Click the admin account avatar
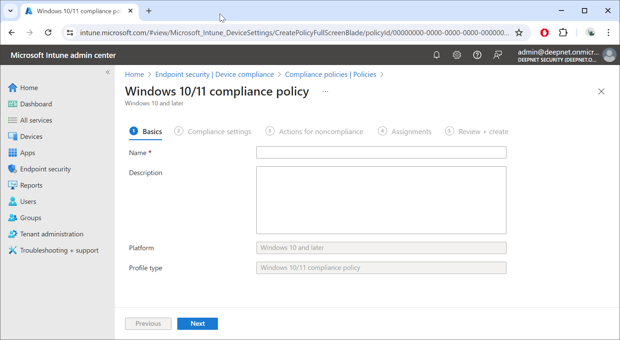Screen dimensions: 620x340 (x=609, y=55)
